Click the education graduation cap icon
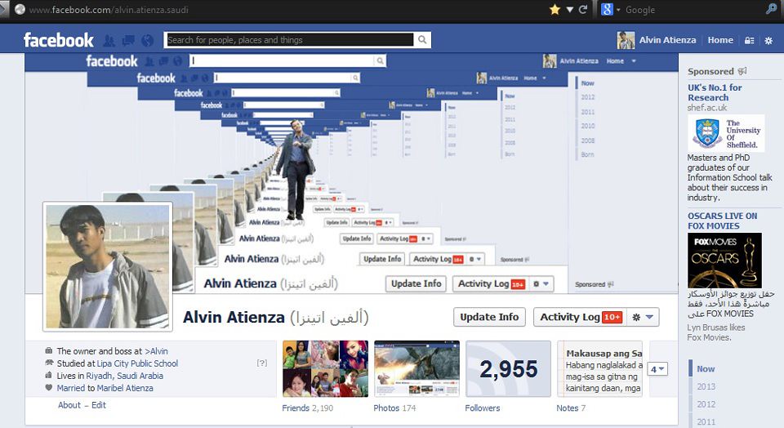The width and height of the screenshot is (784, 428). [49, 363]
